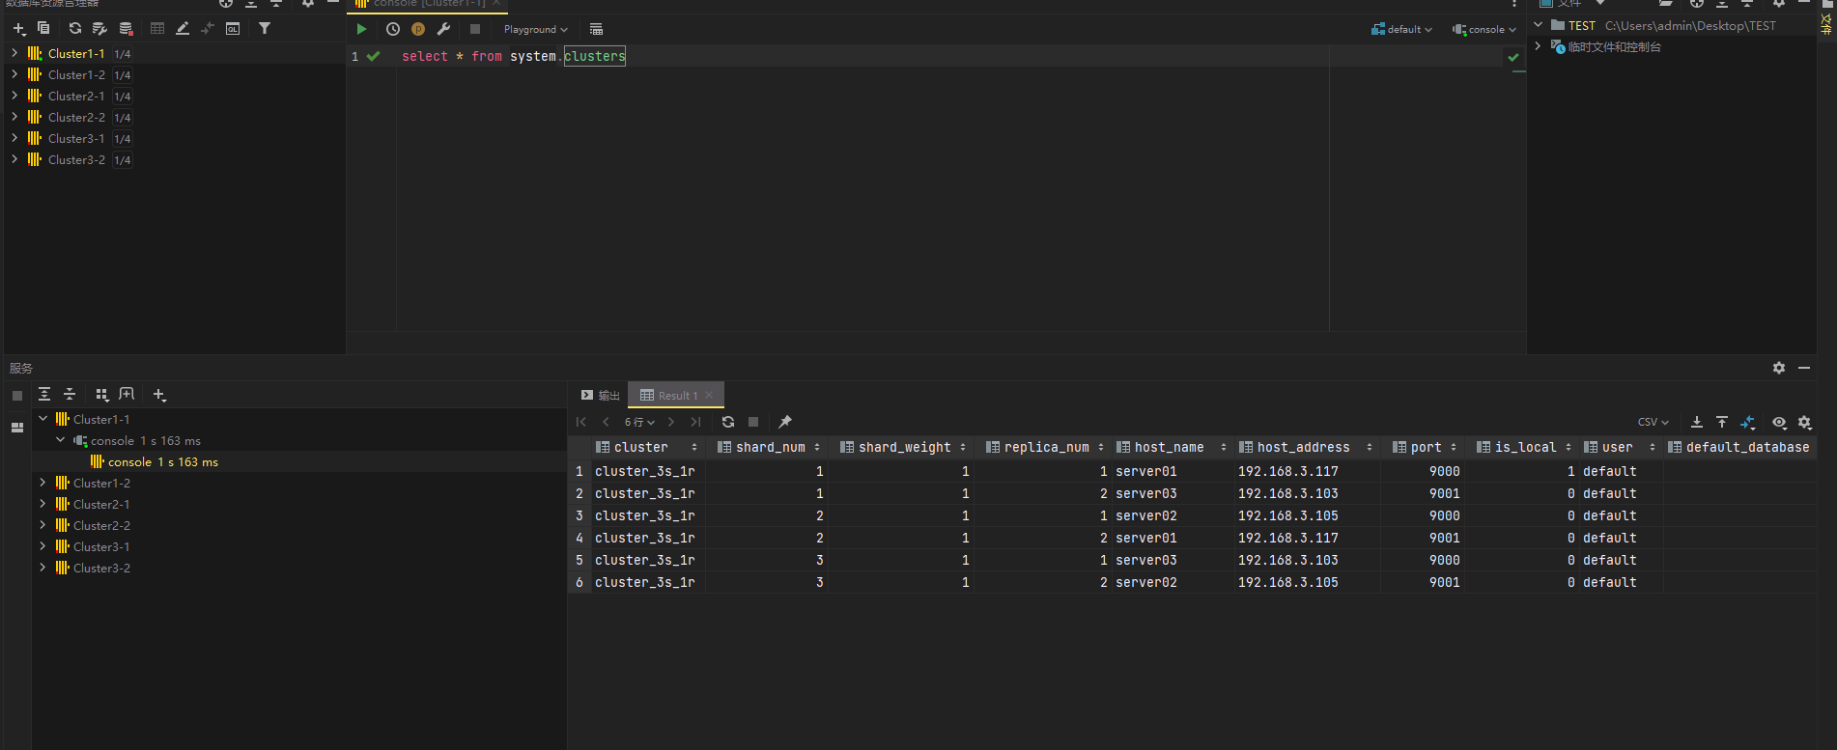
Task: Open the table editor icon in explorer toolbar
Action: click(157, 29)
